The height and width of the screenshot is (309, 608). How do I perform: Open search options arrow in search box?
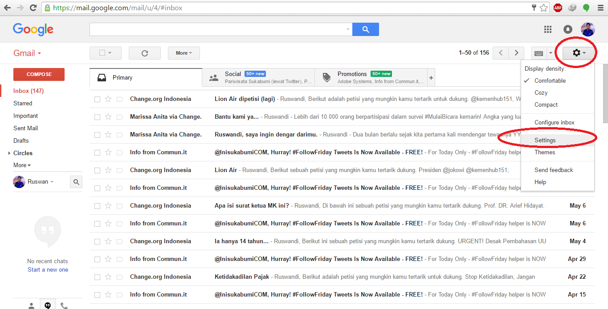348,29
